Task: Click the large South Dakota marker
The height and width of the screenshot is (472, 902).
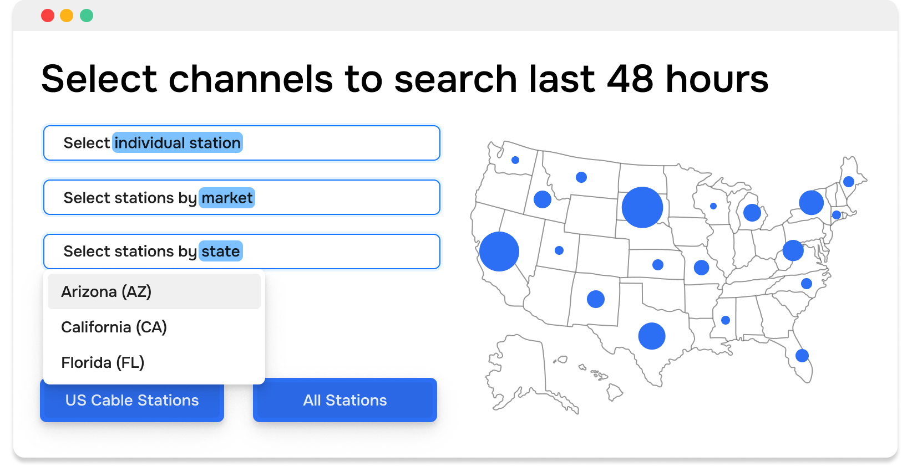Action: [642, 207]
